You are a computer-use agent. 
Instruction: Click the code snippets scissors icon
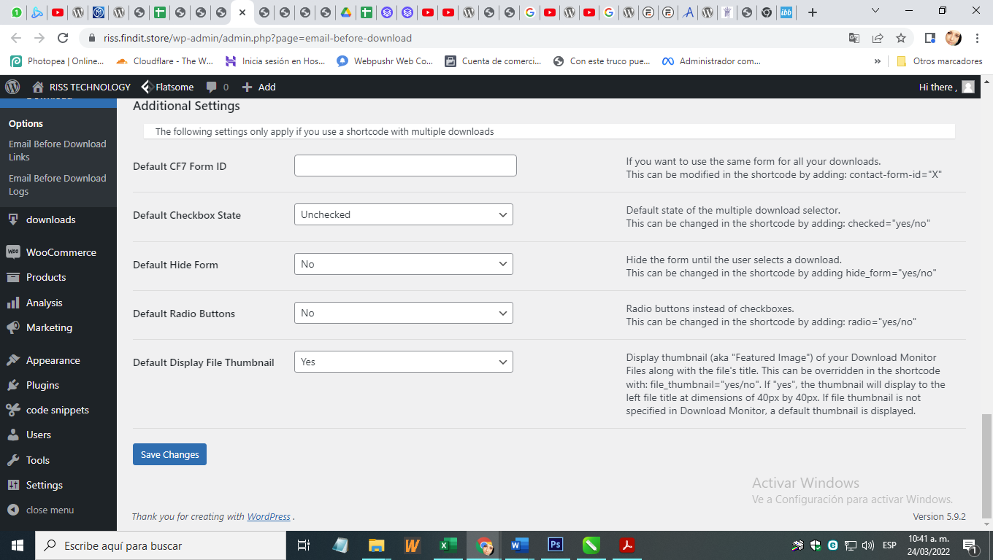[12, 410]
